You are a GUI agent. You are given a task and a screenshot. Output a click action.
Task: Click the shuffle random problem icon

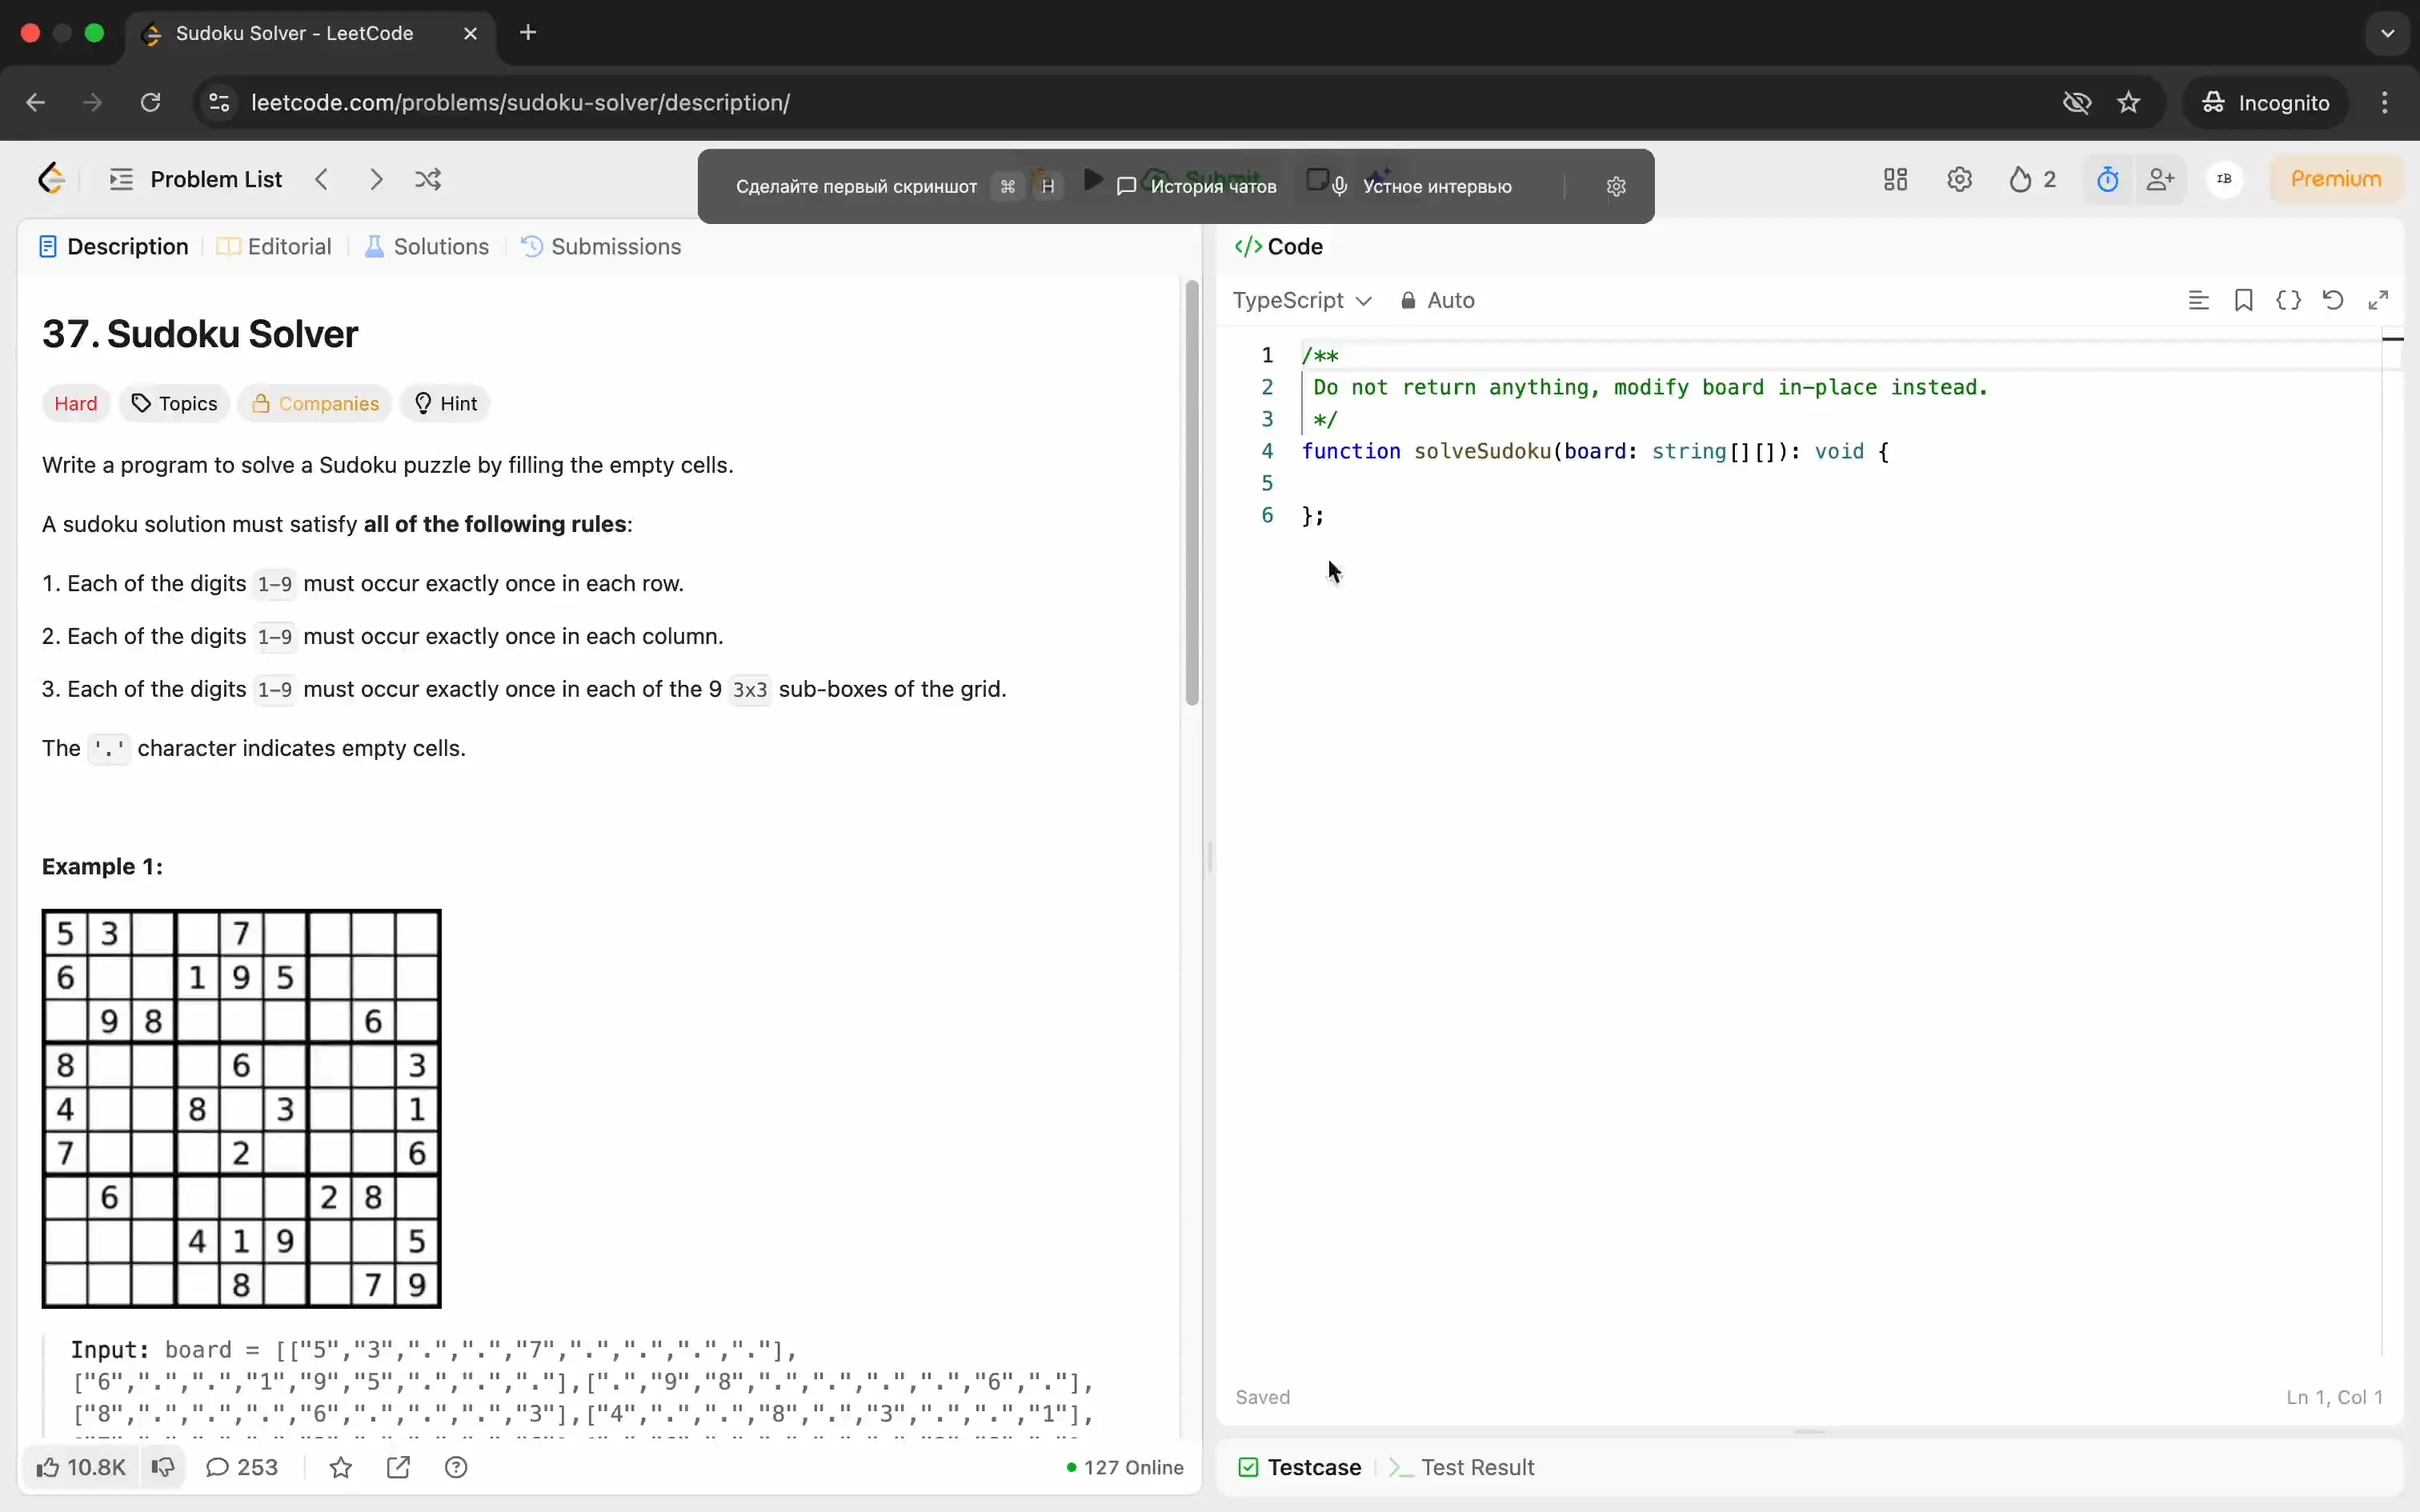click(x=428, y=180)
